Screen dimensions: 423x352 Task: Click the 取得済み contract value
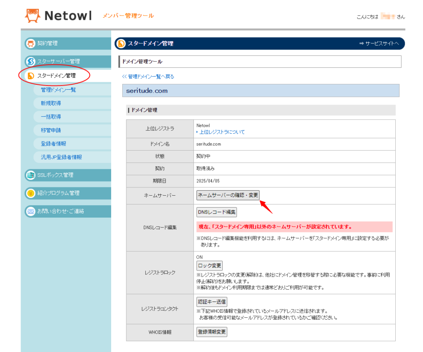(205, 169)
